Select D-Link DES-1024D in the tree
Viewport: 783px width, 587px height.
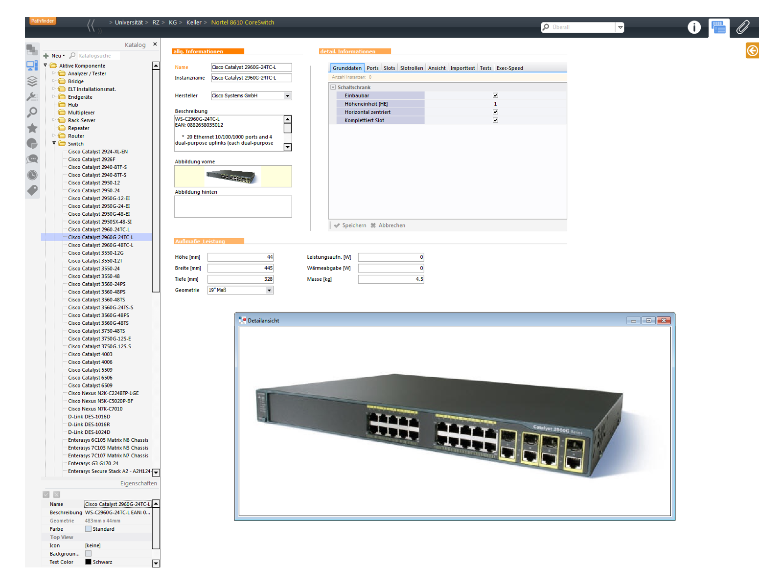[89, 432]
